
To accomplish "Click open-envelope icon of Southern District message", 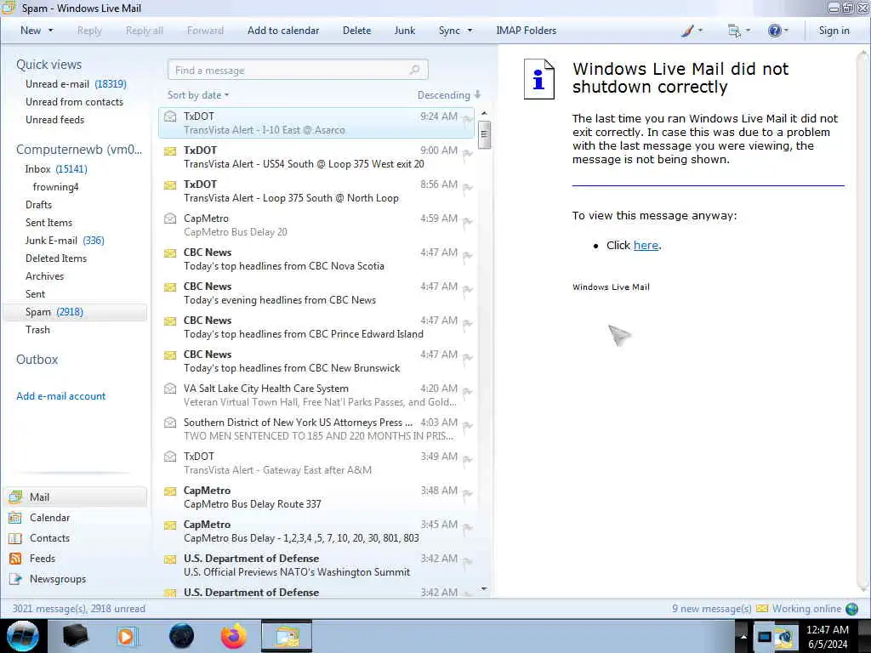I will click(170, 423).
